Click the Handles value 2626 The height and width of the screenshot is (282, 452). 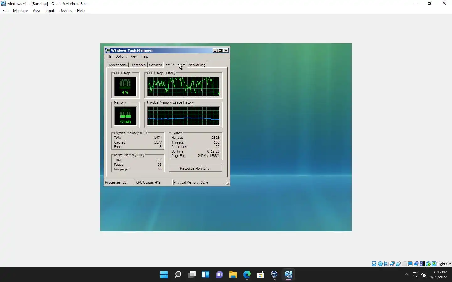[x=215, y=138]
